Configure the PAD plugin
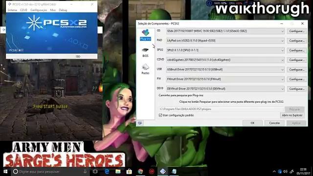Image resolution: width=313 pixels, height=176 pixels. point(297,41)
